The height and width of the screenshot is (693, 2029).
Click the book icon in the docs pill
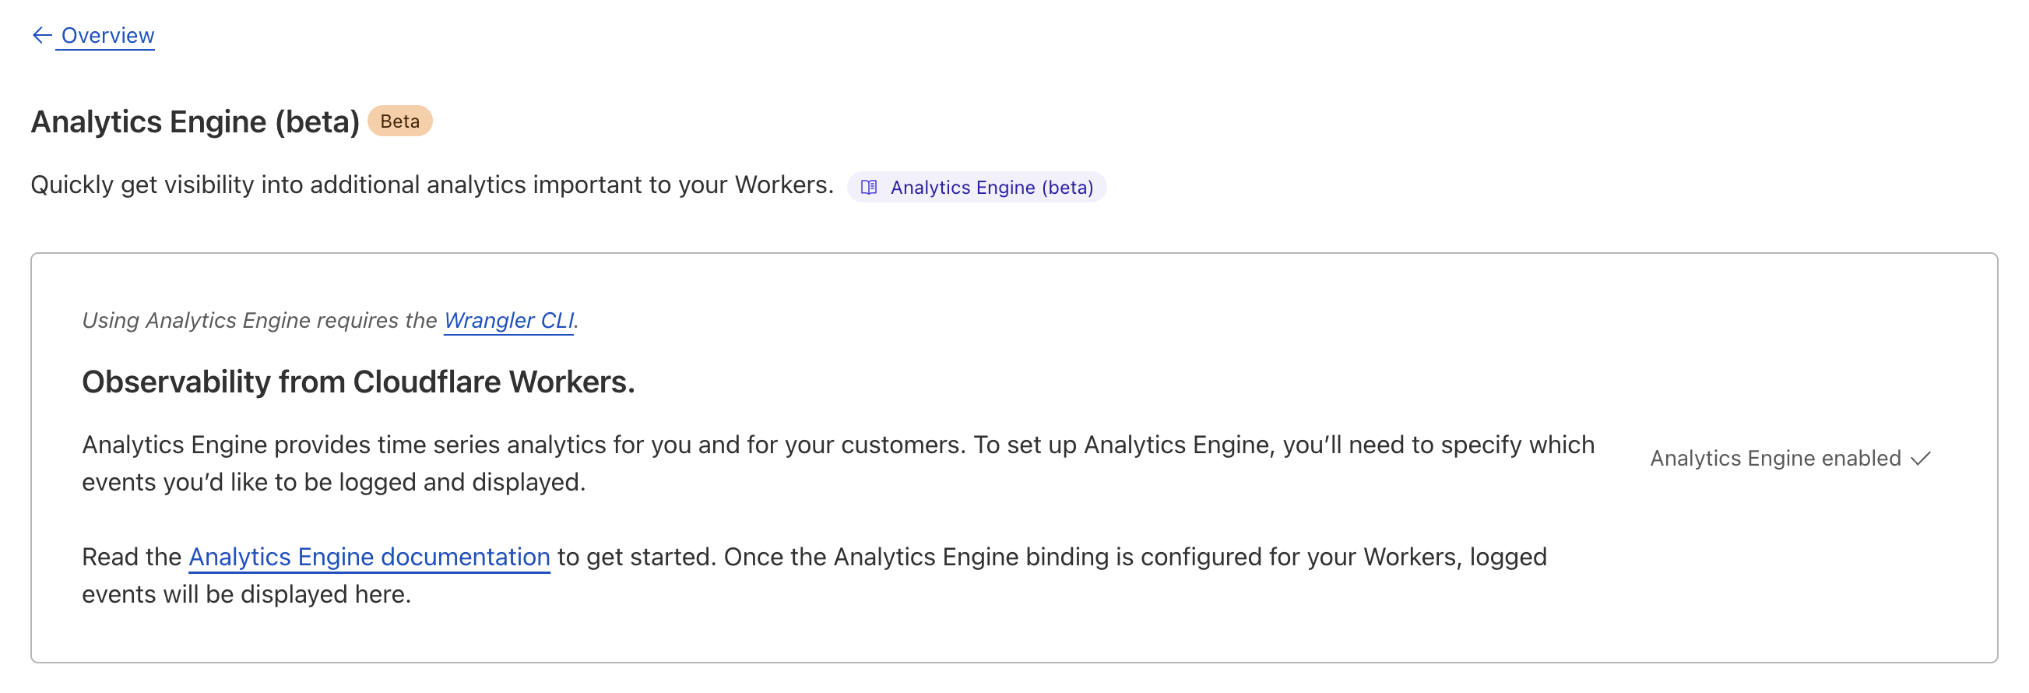tap(869, 188)
